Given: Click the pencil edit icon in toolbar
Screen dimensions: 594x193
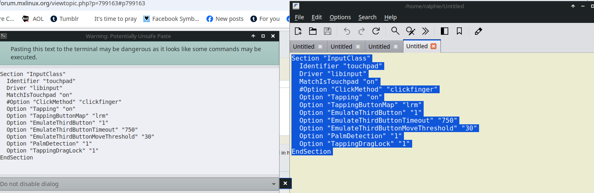Looking at the screenshot, I should [478, 31].
